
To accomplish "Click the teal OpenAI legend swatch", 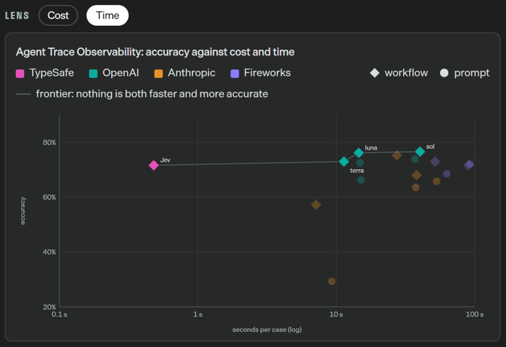I will 93,74.
